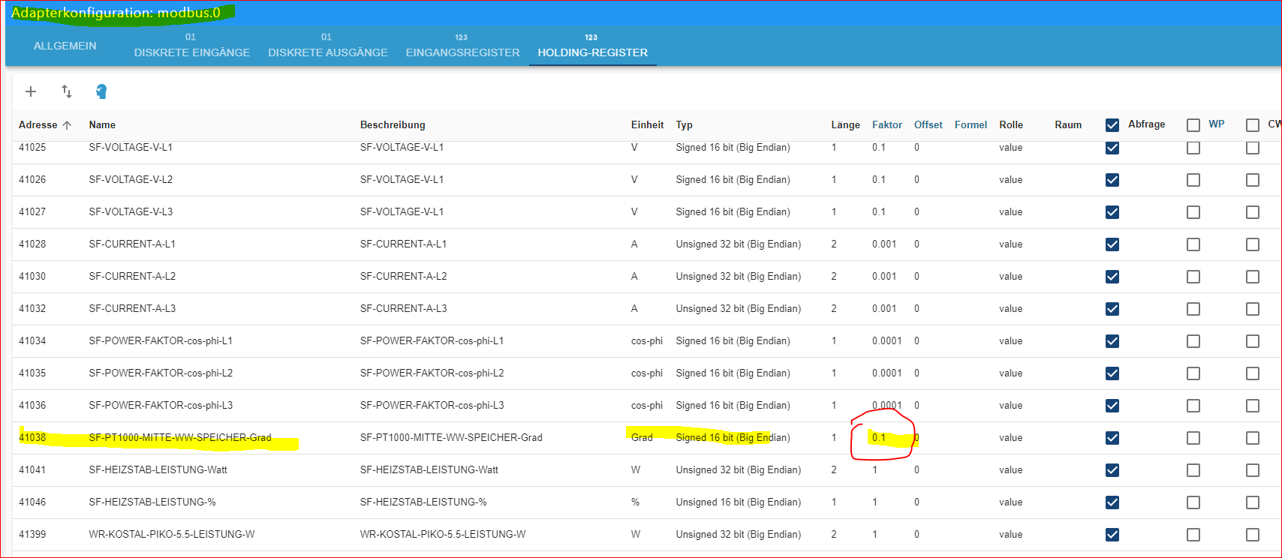Click the Raum column header
The image size is (1282, 558).
[x=1068, y=124]
